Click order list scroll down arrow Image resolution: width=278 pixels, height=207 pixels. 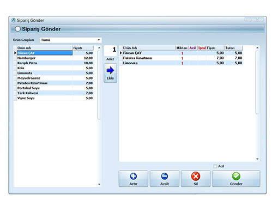point(257,159)
